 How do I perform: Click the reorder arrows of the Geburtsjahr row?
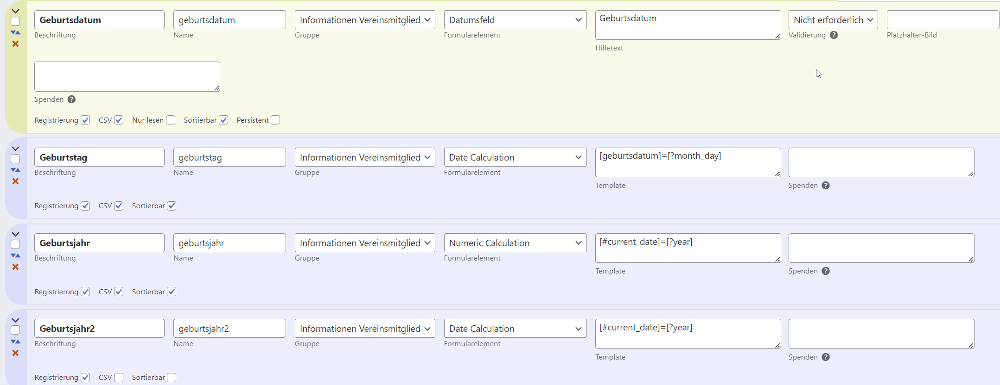(x=15, y=256)
